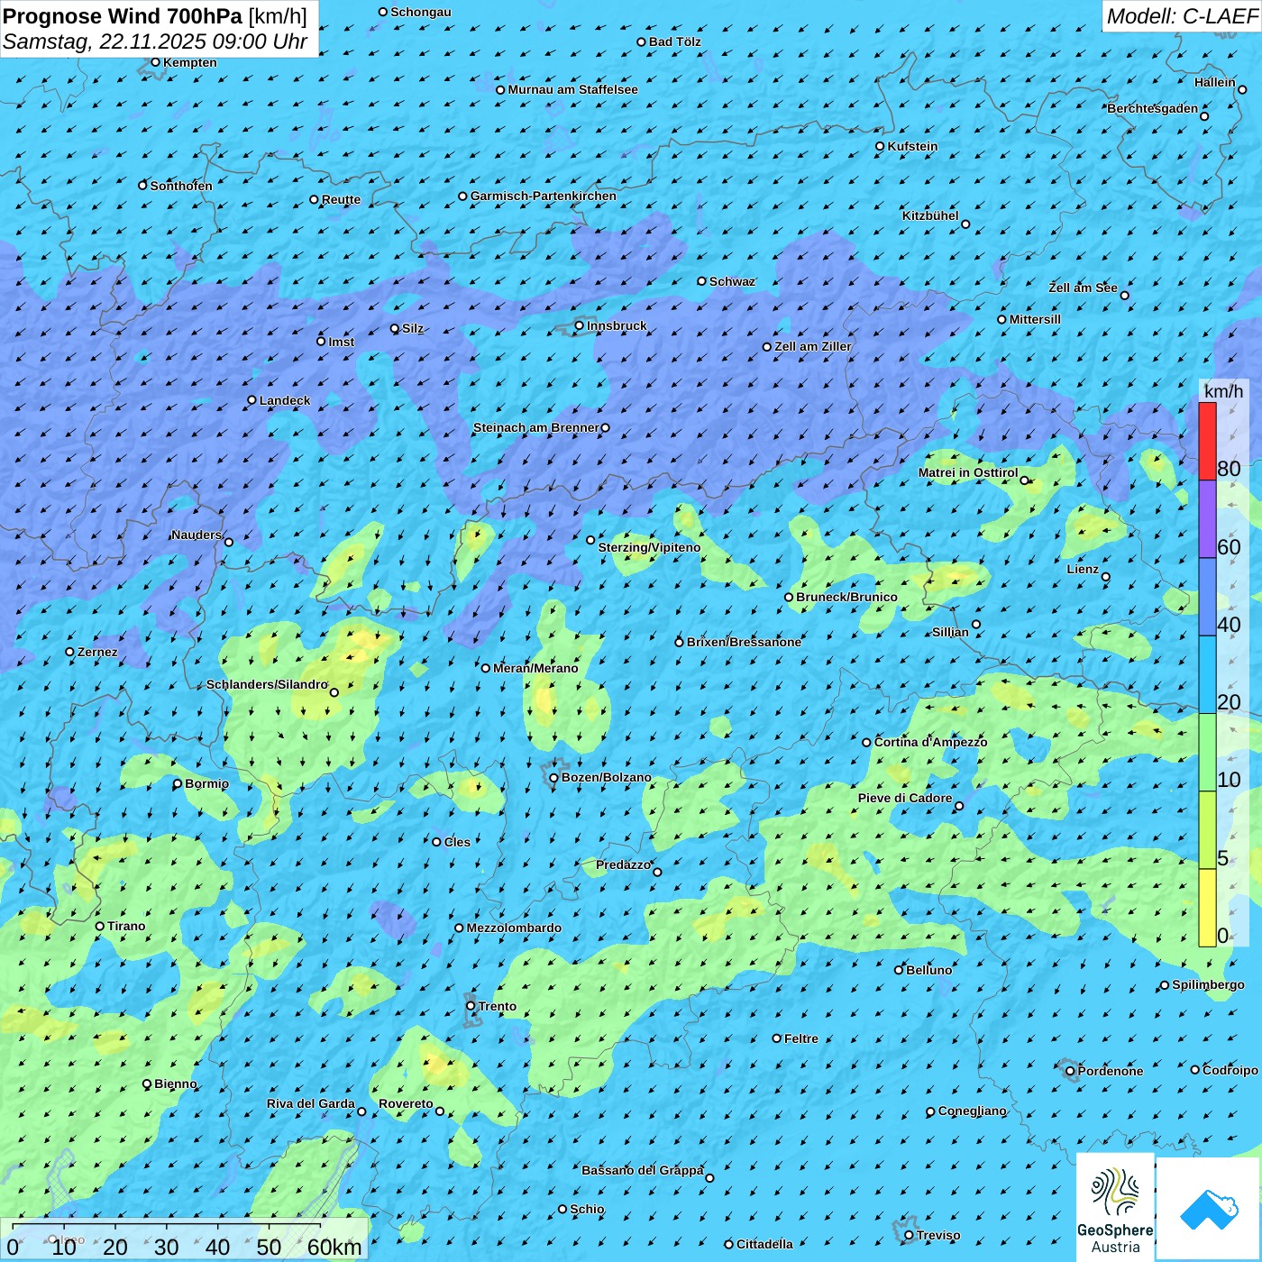Viewport: 1262px width, 1262px height.
Task: Click the Landeck location dot
Action: 252,400
